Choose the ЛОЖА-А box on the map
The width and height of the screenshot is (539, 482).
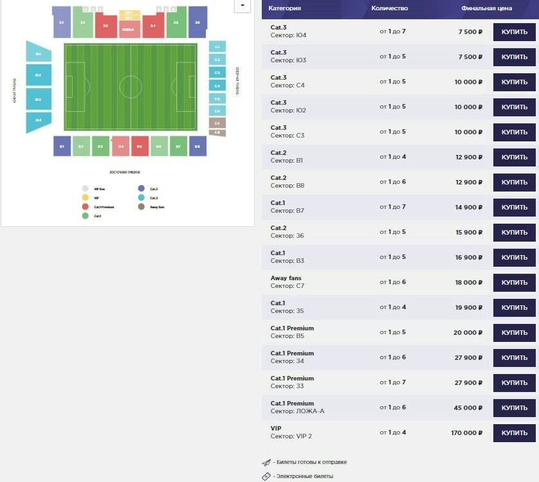coord(128,29)
